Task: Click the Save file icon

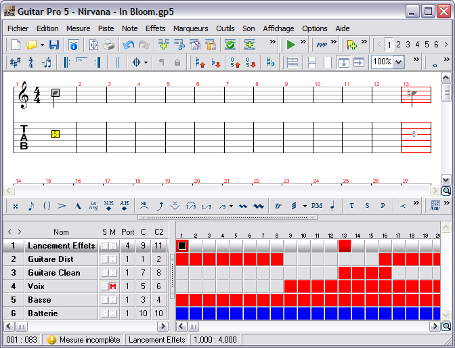Action: pyautogui.click(x=53, y=45)
